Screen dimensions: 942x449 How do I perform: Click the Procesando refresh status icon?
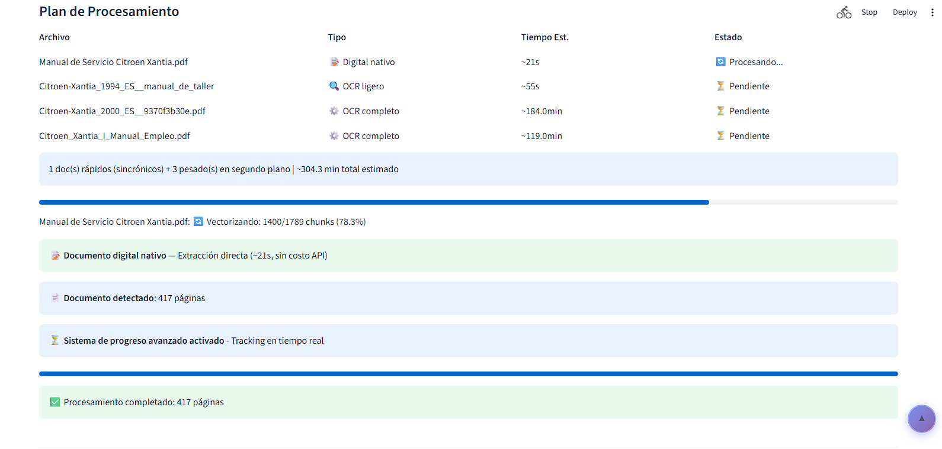(720, 62)
